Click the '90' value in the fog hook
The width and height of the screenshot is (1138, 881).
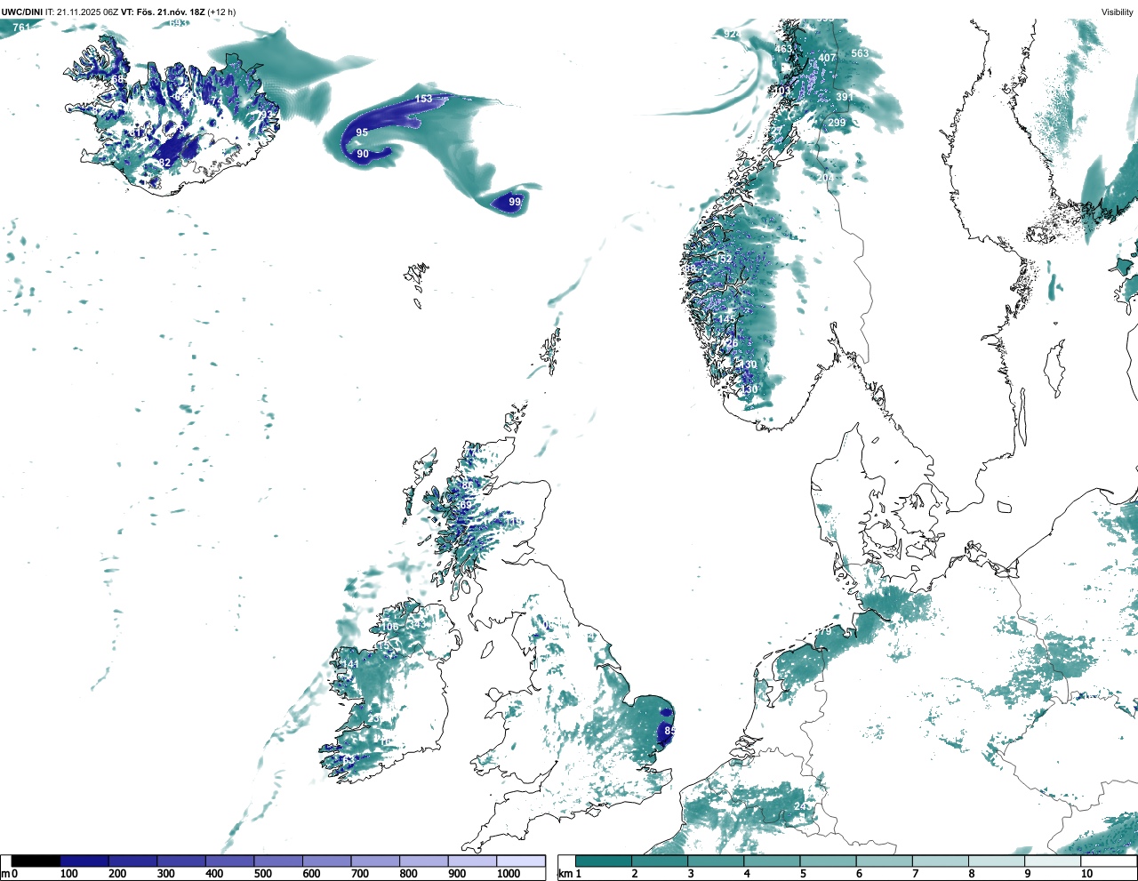pyautogui.click(x=363, y=154)
